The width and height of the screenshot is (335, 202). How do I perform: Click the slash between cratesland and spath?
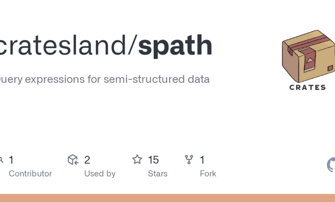click(134, 46)
